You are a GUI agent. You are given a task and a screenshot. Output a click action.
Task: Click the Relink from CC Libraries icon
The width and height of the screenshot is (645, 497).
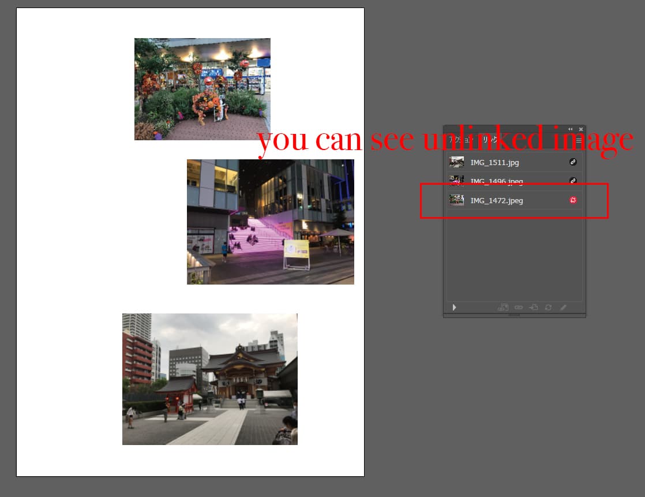tap(502, 308)
